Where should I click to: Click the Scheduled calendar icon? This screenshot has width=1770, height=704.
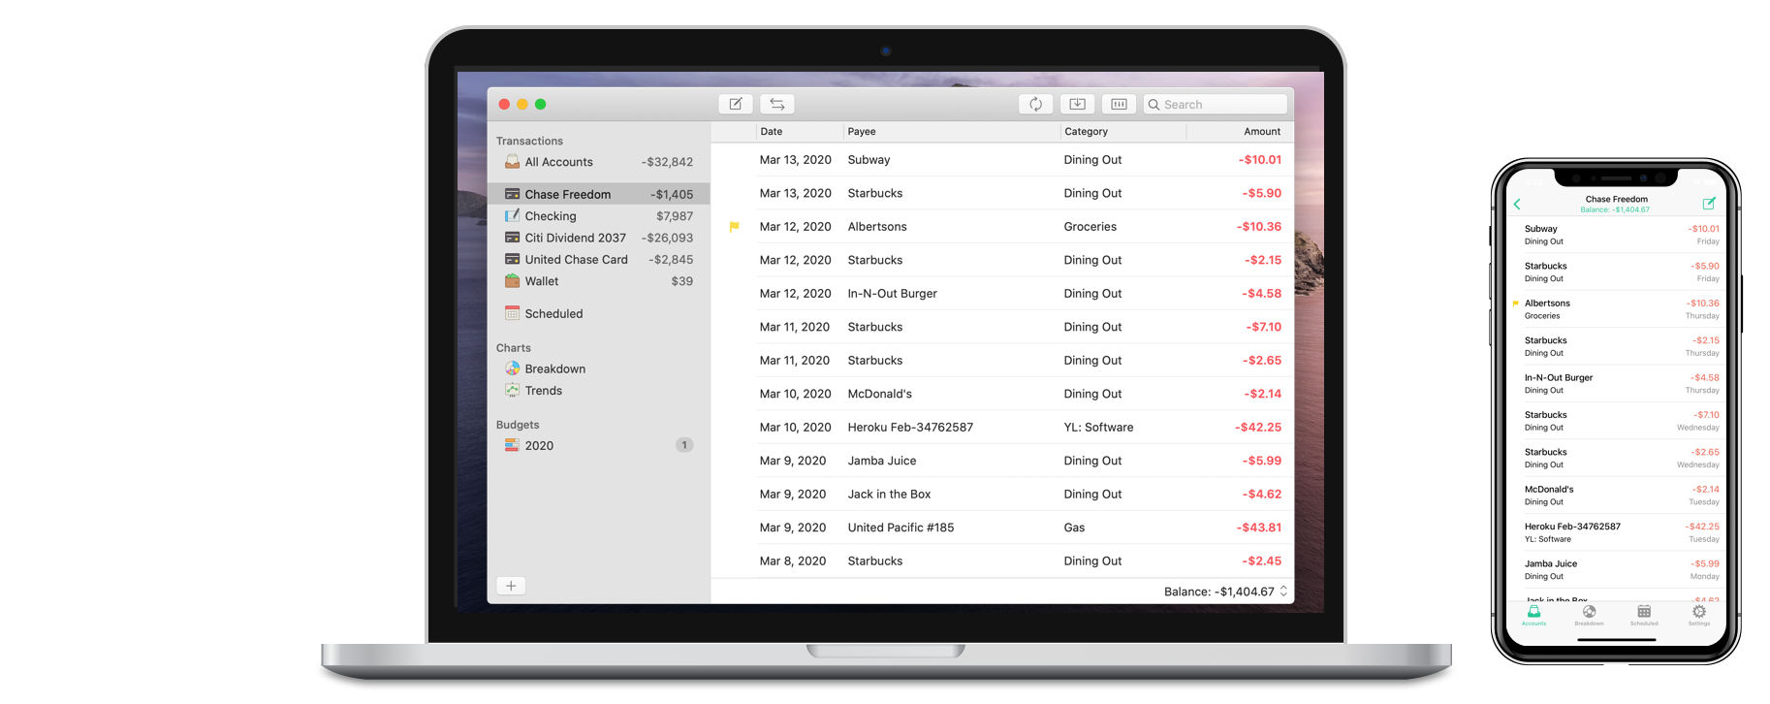coord(512,313)
